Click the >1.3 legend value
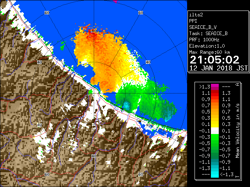Image resolution: width=250 pixels, height=187 pixels. coord(205,87)
